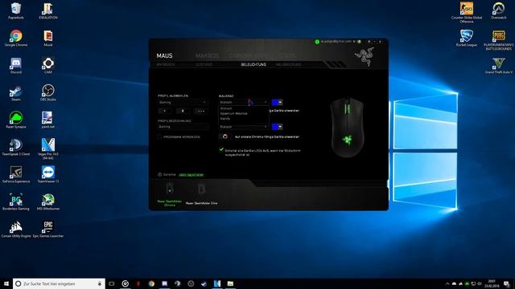
Task: Open the Windows Start menu
Action: pos(6,283)
